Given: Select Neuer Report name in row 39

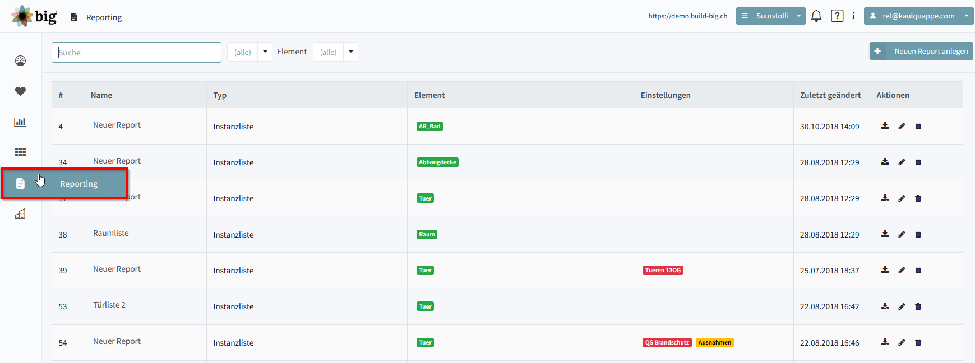Looking at the screenshot, I should click(117, 269).
